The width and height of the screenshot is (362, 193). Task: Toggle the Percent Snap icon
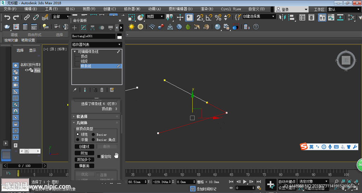coord(218,17)
